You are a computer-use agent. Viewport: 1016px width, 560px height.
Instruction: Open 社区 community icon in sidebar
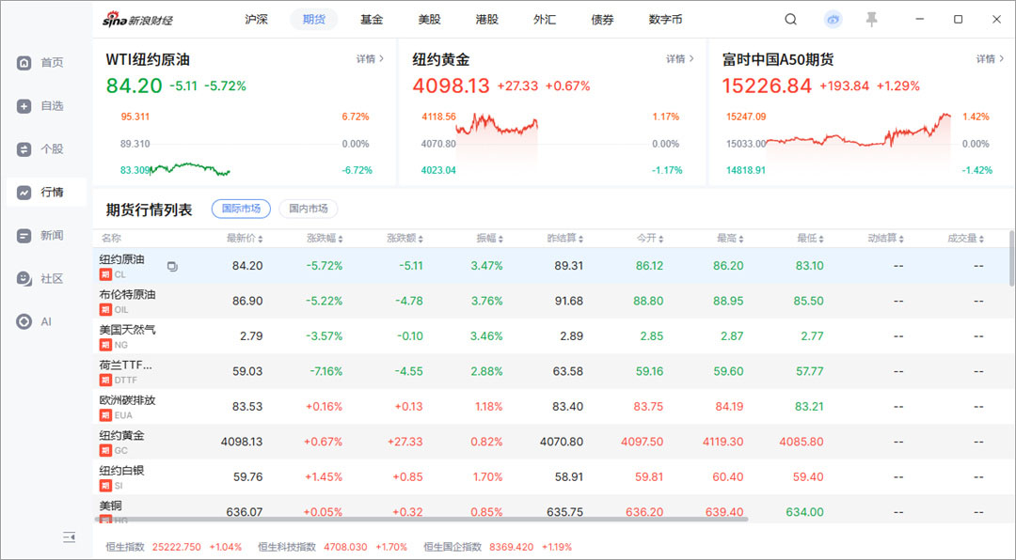(x=24, y=278)
